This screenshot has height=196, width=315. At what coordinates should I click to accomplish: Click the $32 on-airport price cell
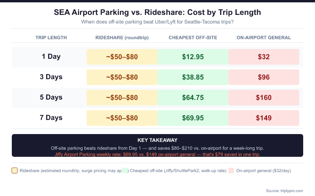(264, 57)
